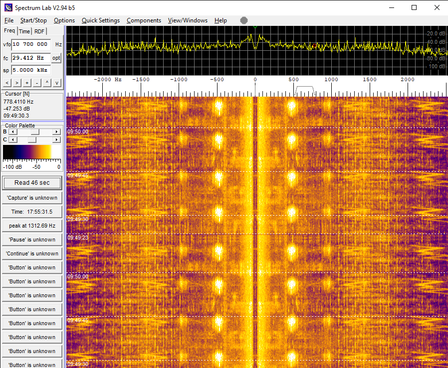Click left arrow of contrast C slider

(x=13, y=140)
